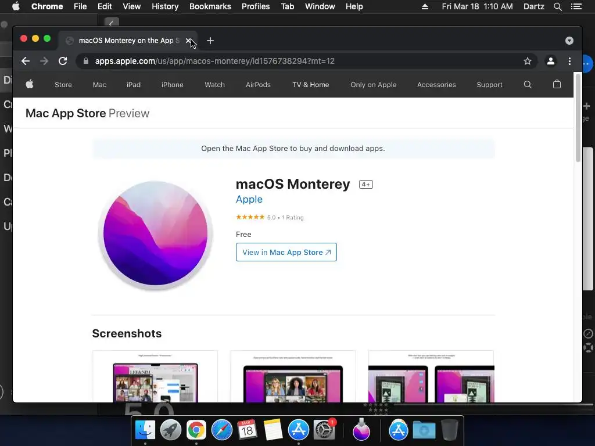Click the page vertical scrollbar thumb
Viewport: 595px width, 446px height.
(578, 117)
